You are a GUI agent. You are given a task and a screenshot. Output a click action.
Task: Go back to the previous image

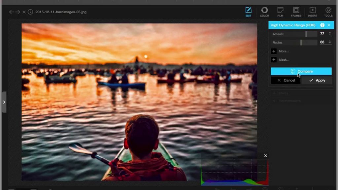click(12, 12)
